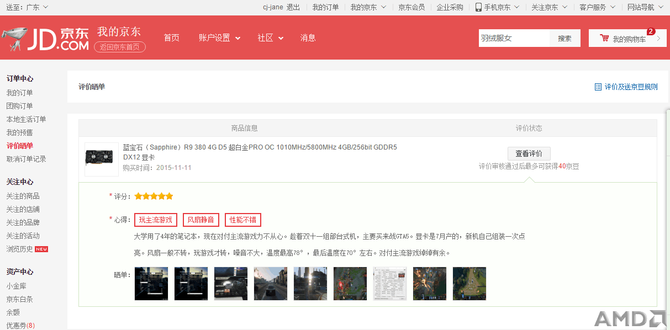670x330 pixels.
Task: Click the JD.com logo
Action: (45, 39)
